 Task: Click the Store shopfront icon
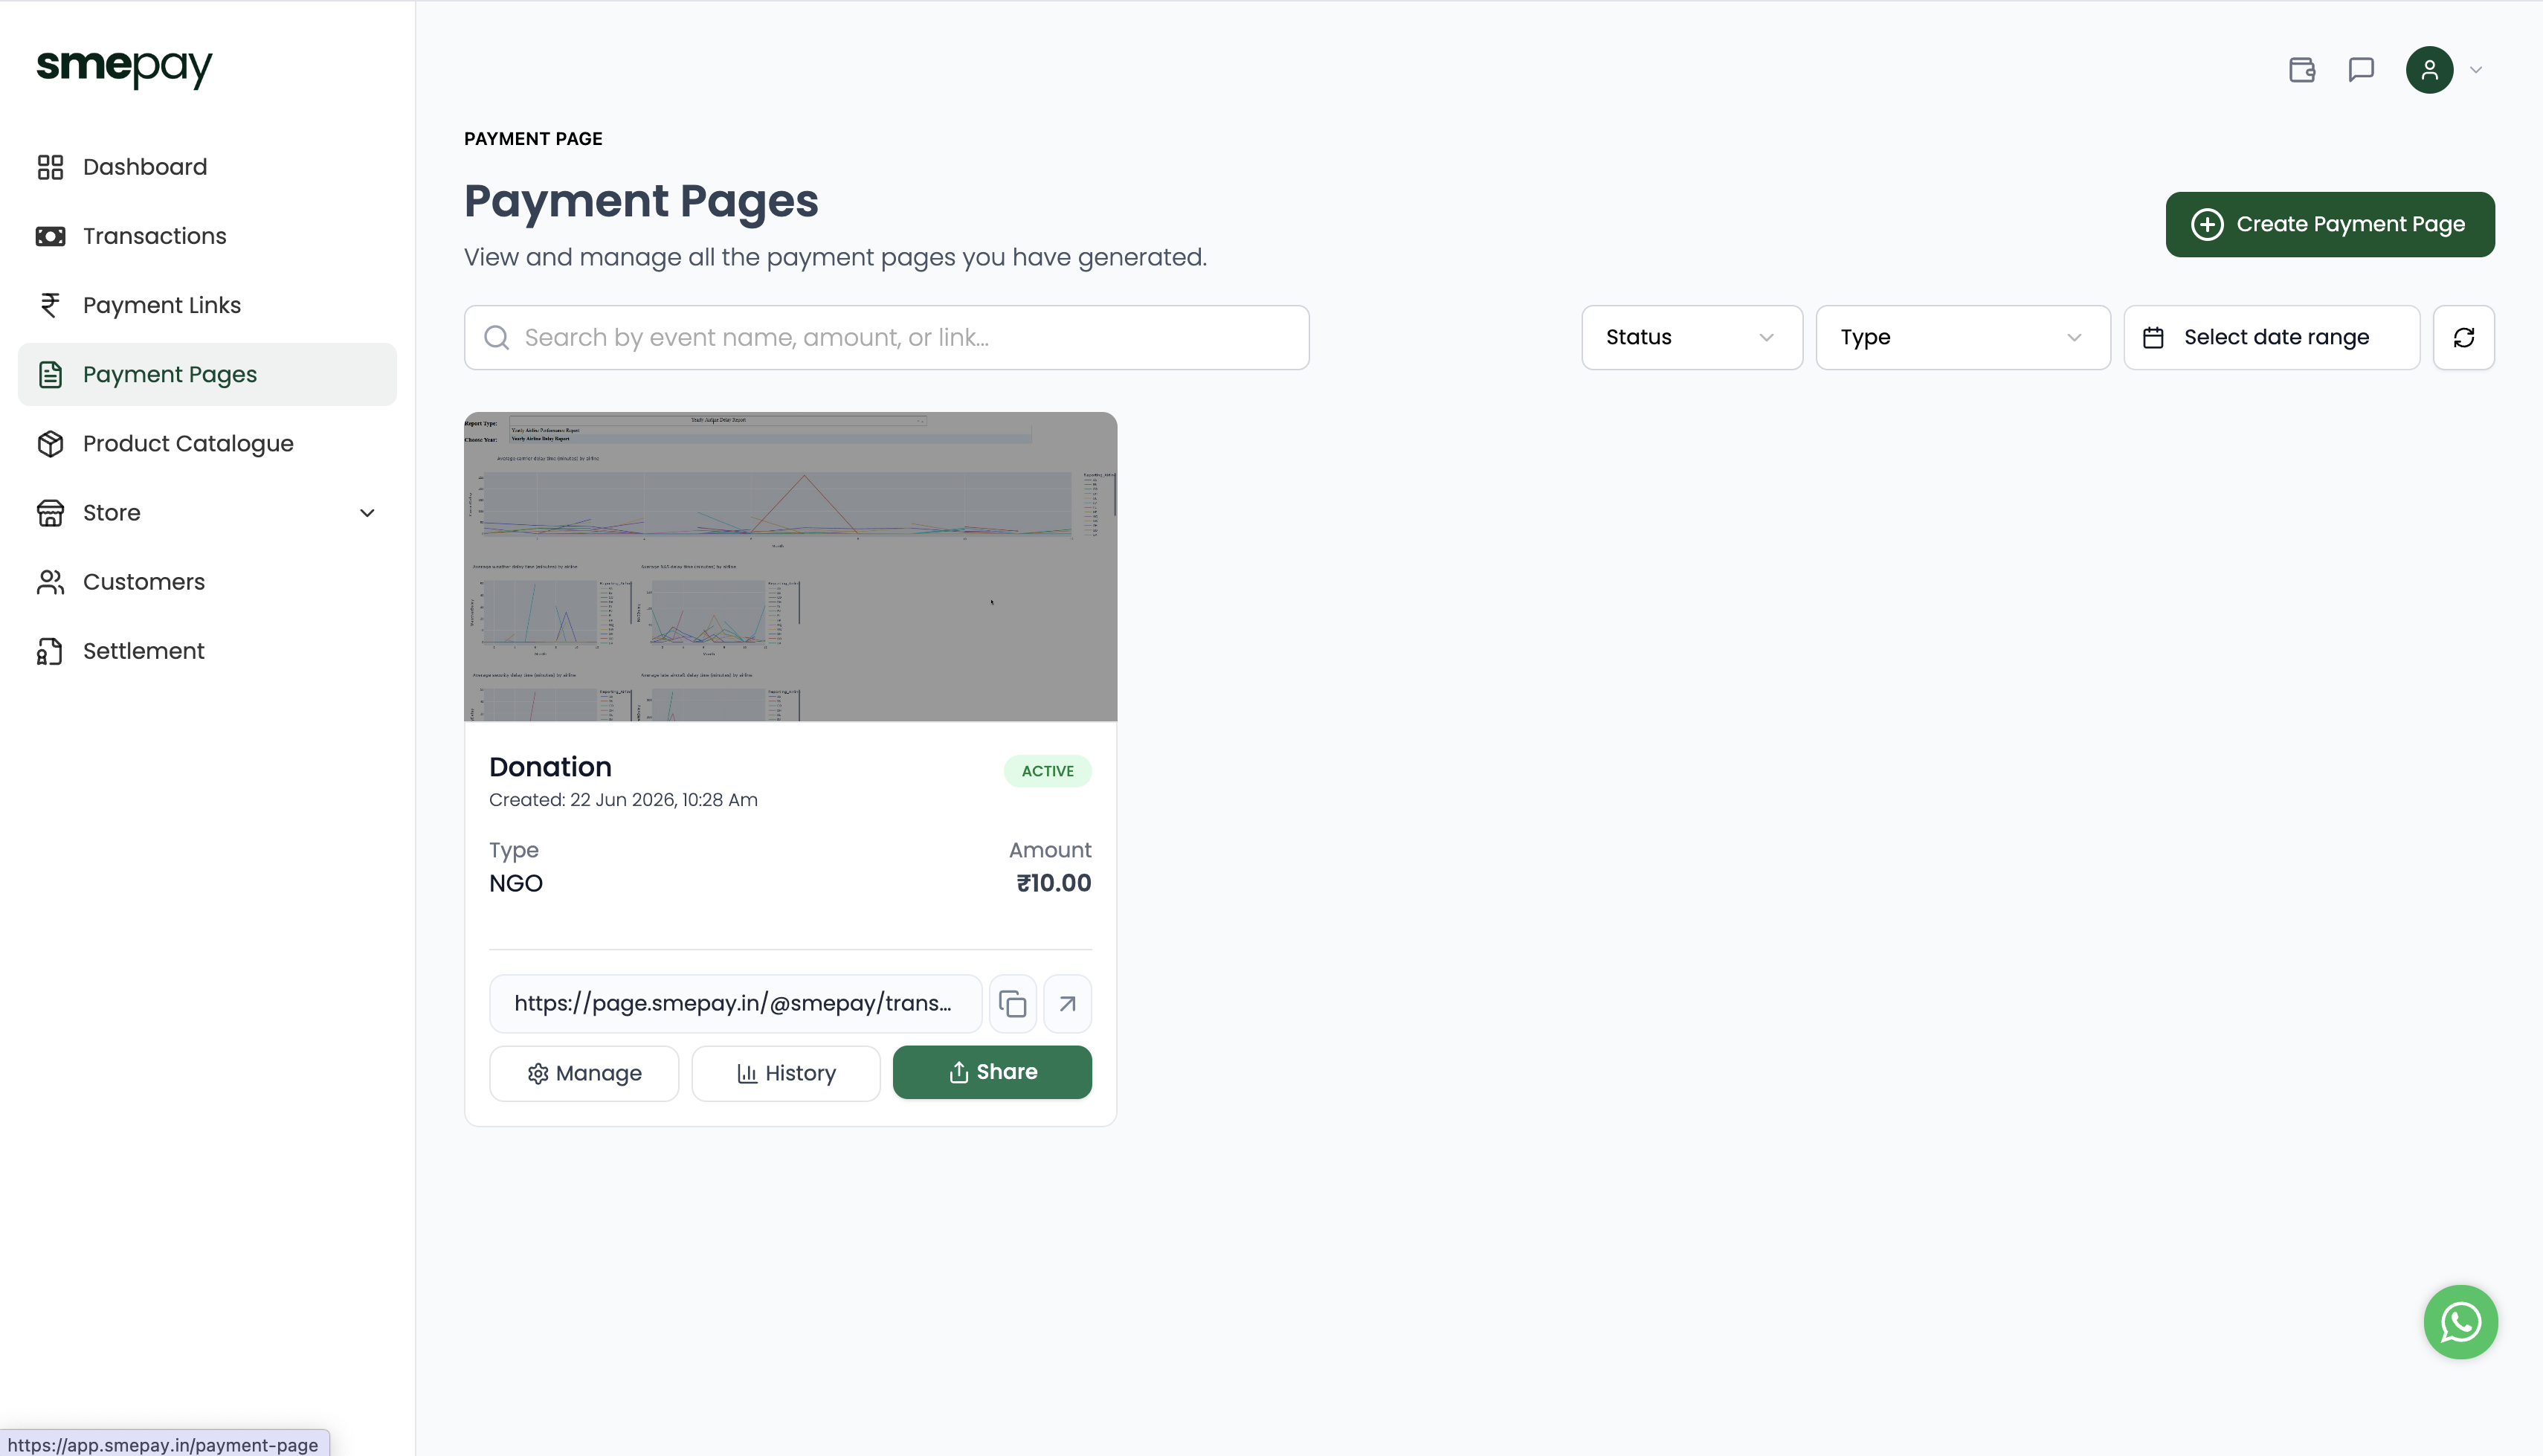point(50,513)
